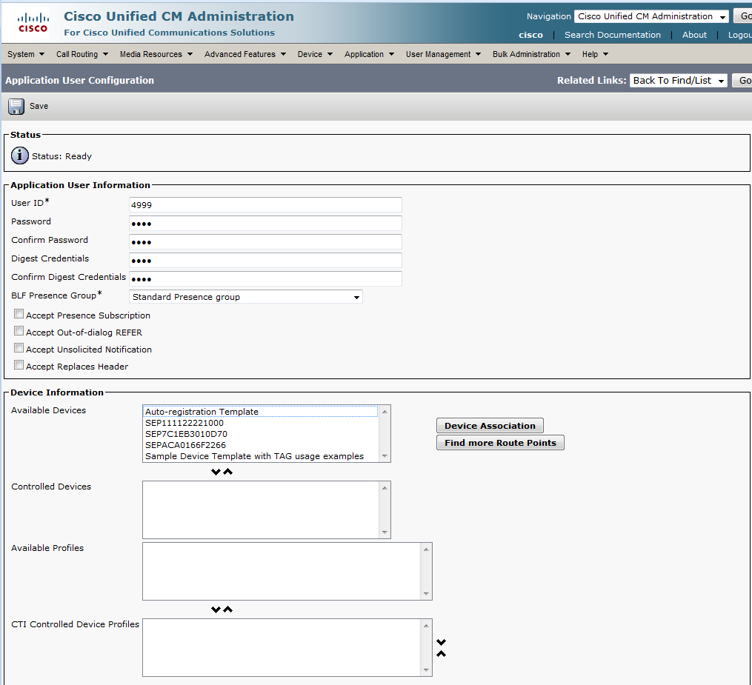Click the User ID input field

[x=265, y=205]
